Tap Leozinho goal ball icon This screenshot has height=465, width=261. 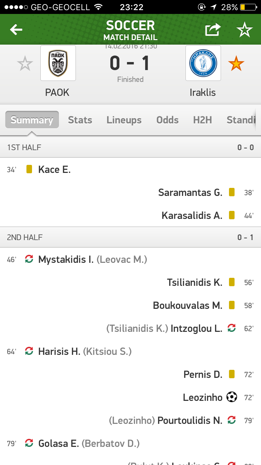pos(231,397)
